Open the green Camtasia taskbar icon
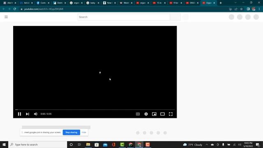Screen dimensions: 263x148 pyautogui.click(x=122, y=144)
